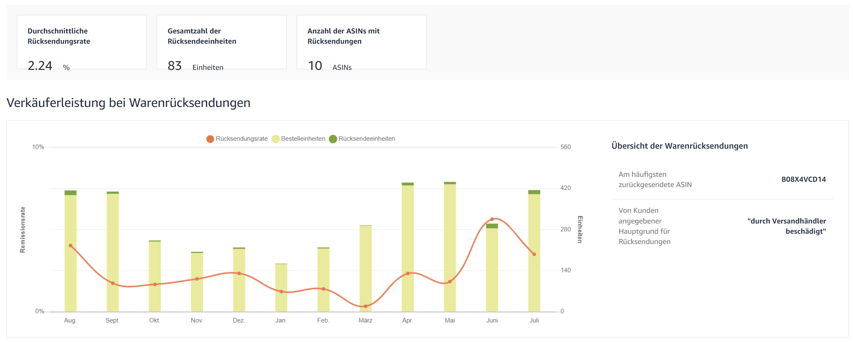This screenshot has height=342, width=855.
Task: Click the Dez. order units bar
Action: (x=239, y=280)
